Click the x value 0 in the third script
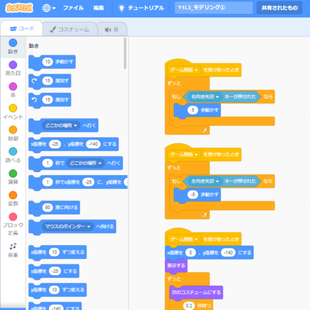 [x=191, y=253]
